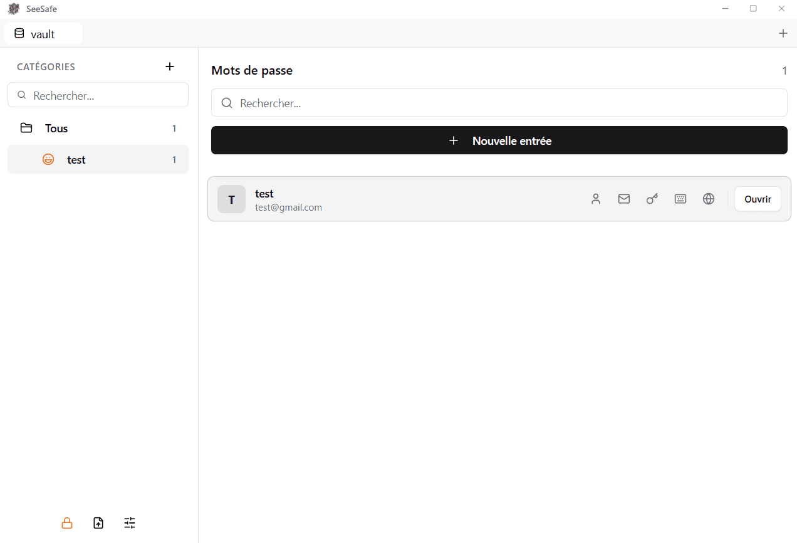Click the test@gmail.com entry subtitle

288,208
